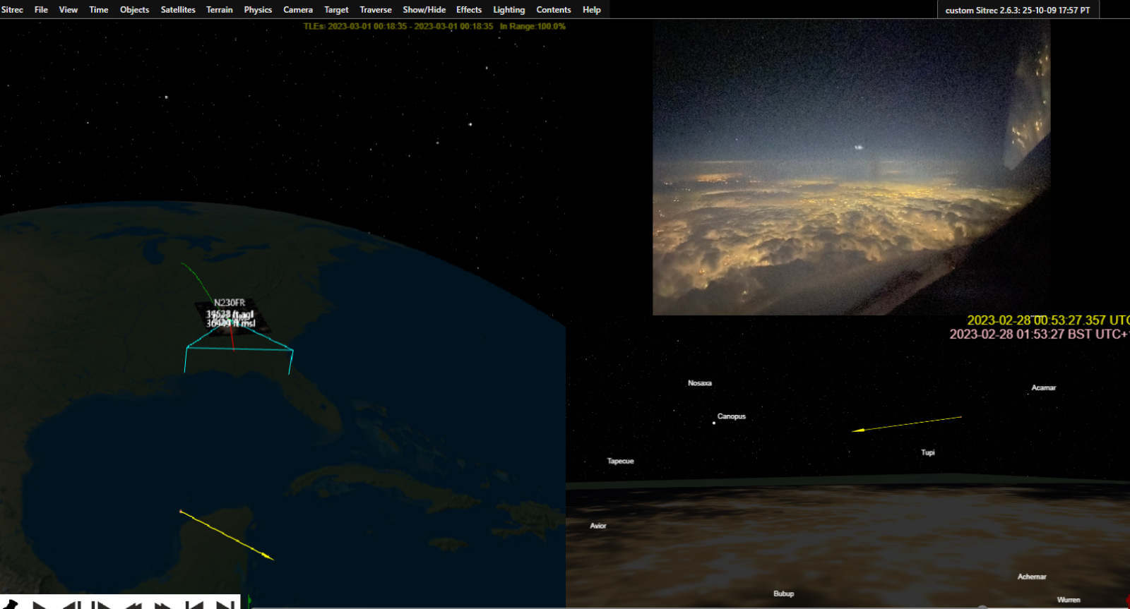This screenshot has height=609, width=1130.
Task: Click the fast forward icon
Action: coord(163,605)
